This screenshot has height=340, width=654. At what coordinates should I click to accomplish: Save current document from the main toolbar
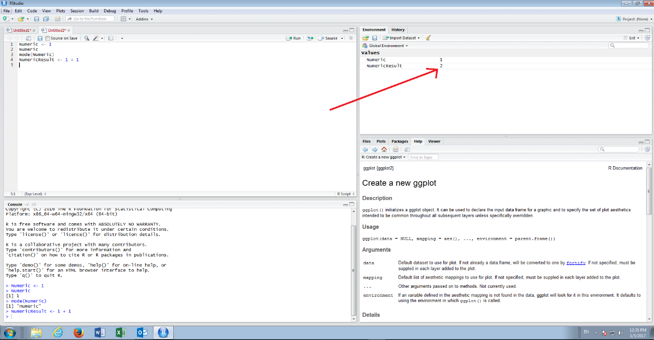[x=36, y=19]
